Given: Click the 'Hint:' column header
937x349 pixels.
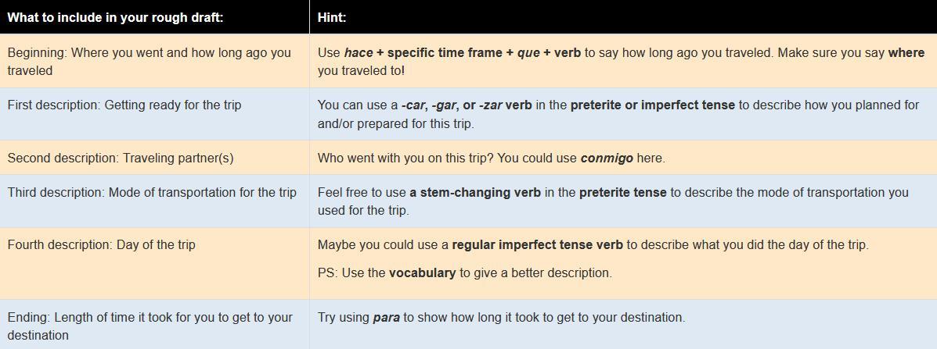Looking at the screenshot, I should coord(332,17).
